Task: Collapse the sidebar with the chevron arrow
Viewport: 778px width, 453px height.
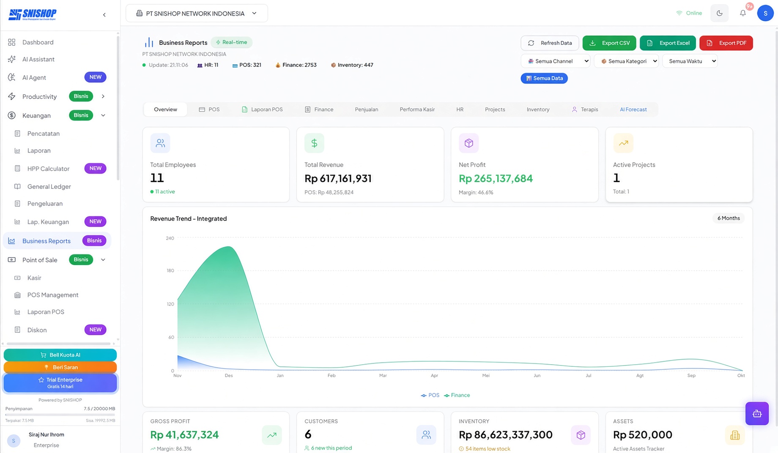Action: [104, 15]
